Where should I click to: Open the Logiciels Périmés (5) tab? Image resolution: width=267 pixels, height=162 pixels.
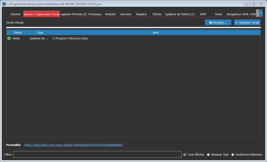coord(73,14)
